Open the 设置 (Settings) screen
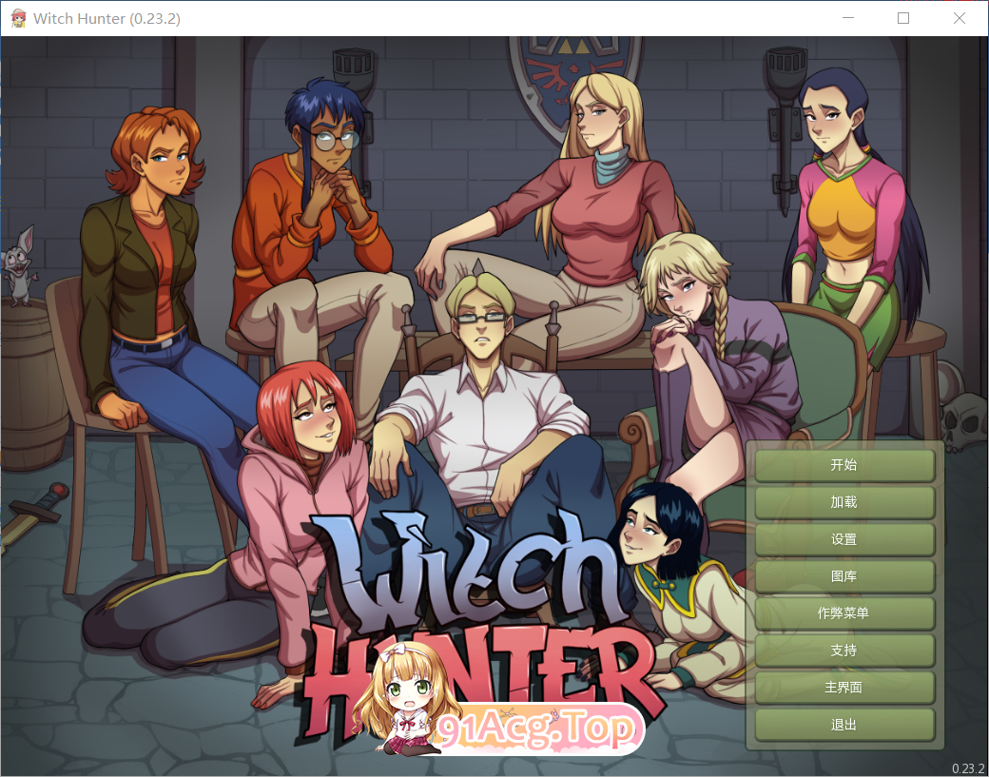 pyautogui.click(x=844, y=538)
